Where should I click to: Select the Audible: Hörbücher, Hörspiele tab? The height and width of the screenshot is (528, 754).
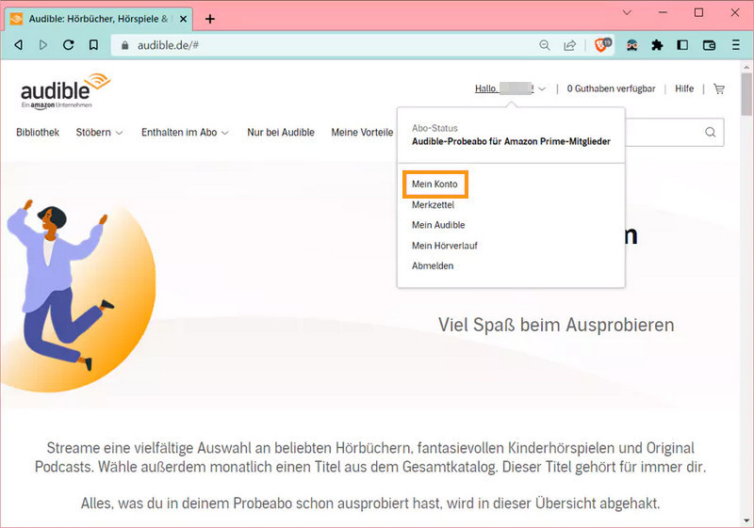(x=99, y=19)
